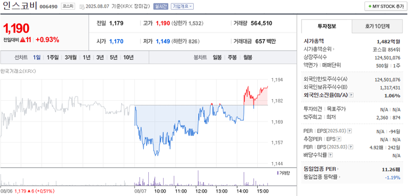The width and height of the screenshot is (409, 196).
Task: Click the +0.93% change rate
Action: click(47, 40)
